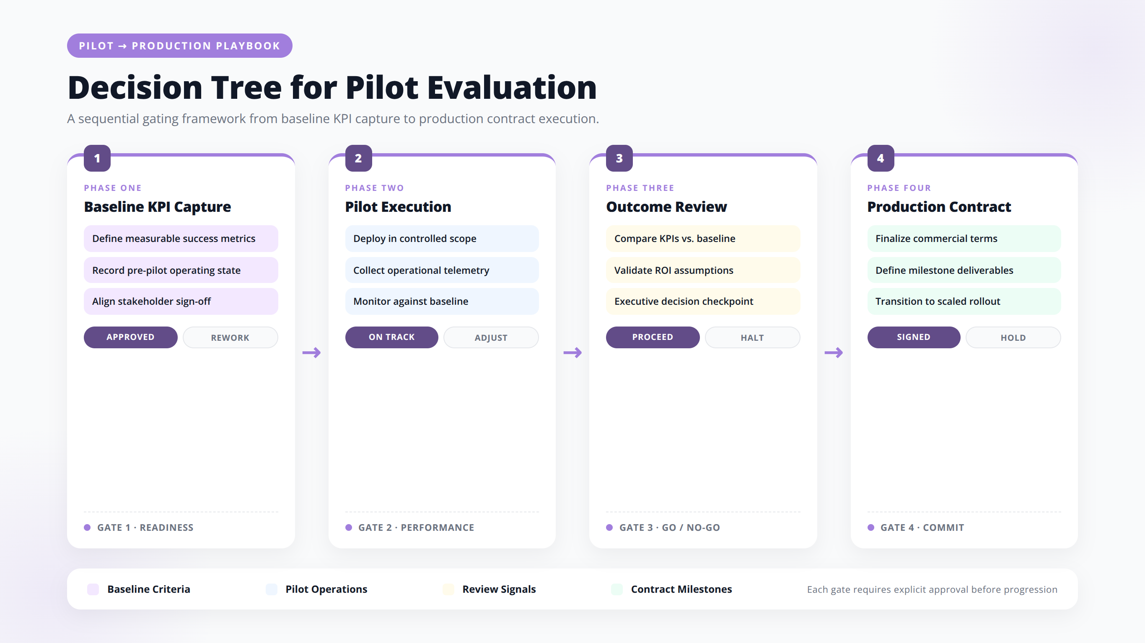Click the 'Decision Tree for Pilot Evaluation' title

click(x=332, y=87)
